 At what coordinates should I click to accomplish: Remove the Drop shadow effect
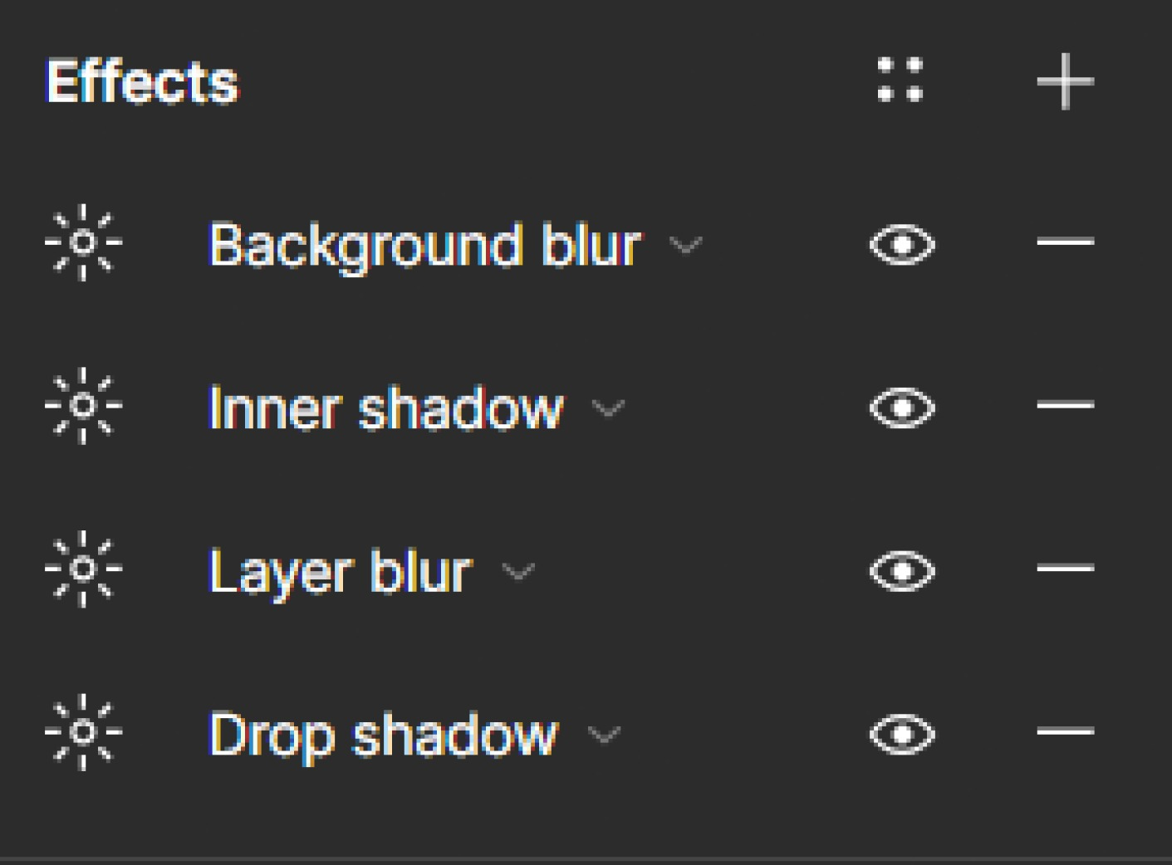pos(1065,732)
